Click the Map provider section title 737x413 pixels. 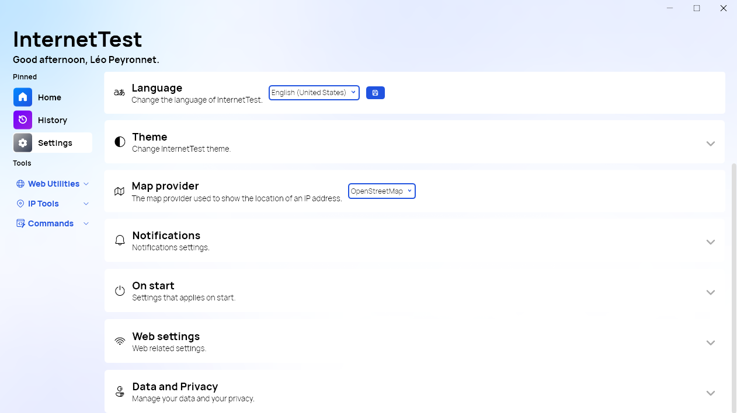pos(165,186)
